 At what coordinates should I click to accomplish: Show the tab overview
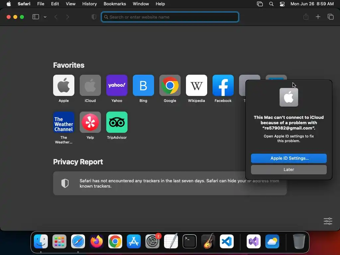tap(330, 17)
